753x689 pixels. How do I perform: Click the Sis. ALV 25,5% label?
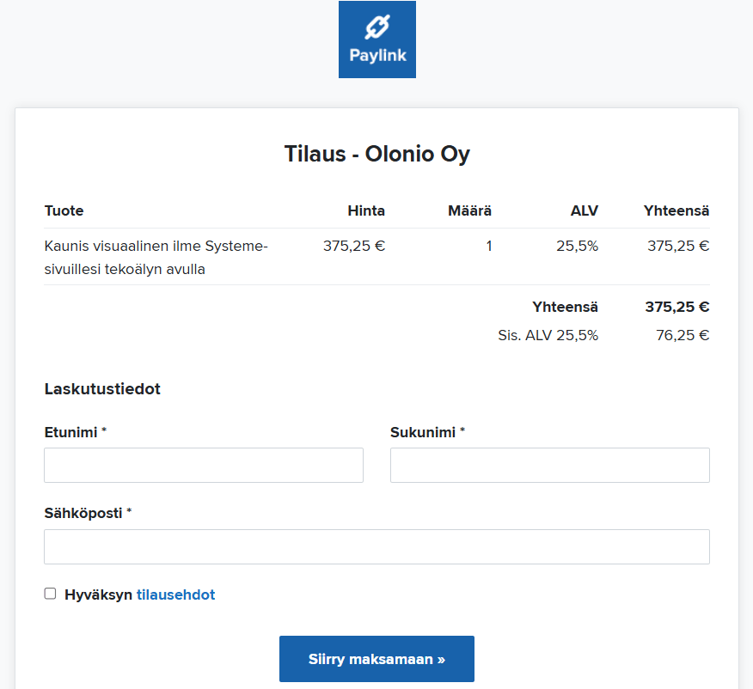click(548, 335)
